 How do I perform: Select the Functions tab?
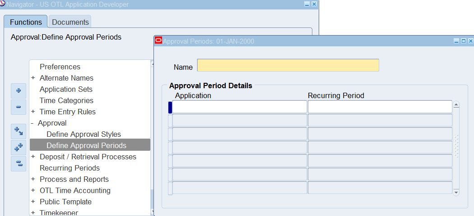[26, 22]
